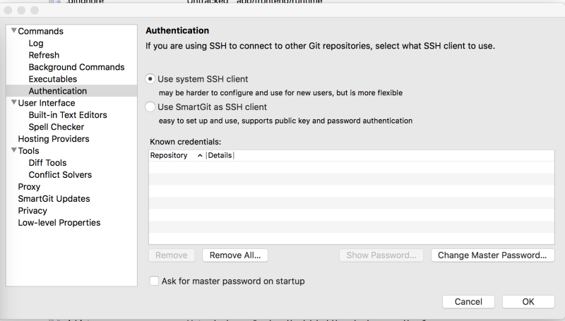Open the Log preferences page

(x=36, y=44)
